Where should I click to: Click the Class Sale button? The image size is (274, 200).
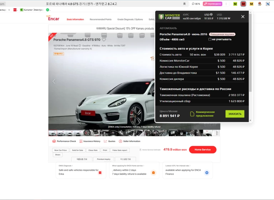coord(93,150)
